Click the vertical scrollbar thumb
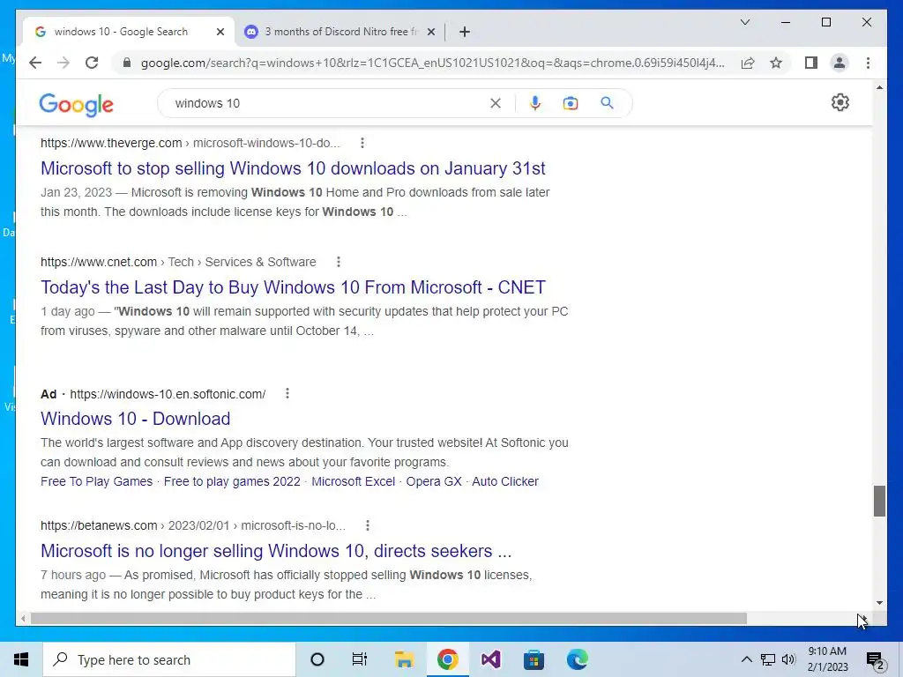 [879, 501]
